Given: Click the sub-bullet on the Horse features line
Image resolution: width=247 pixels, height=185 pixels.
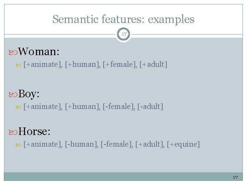Looking at the screenshot, I should [x=19, y=144].
